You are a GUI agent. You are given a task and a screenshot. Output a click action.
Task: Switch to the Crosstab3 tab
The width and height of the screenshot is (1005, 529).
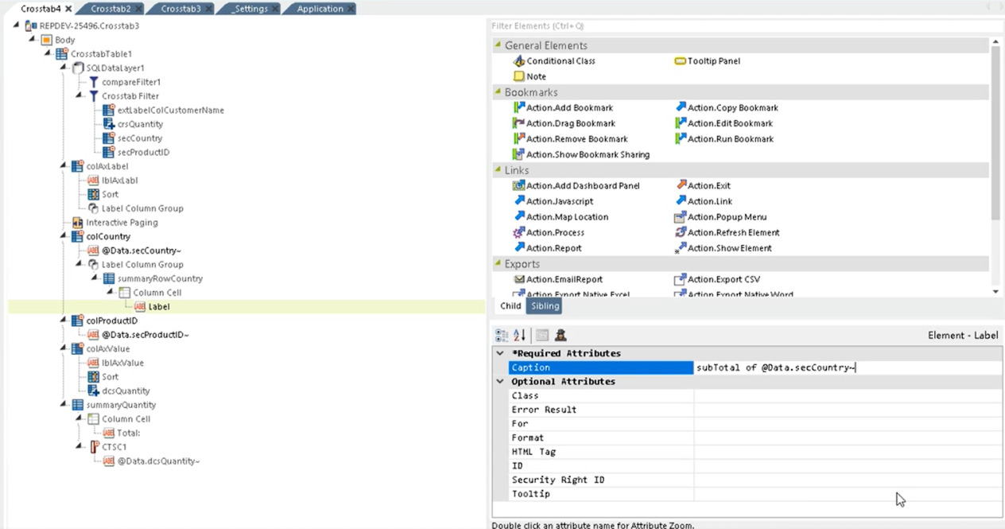tap(180, 9)
